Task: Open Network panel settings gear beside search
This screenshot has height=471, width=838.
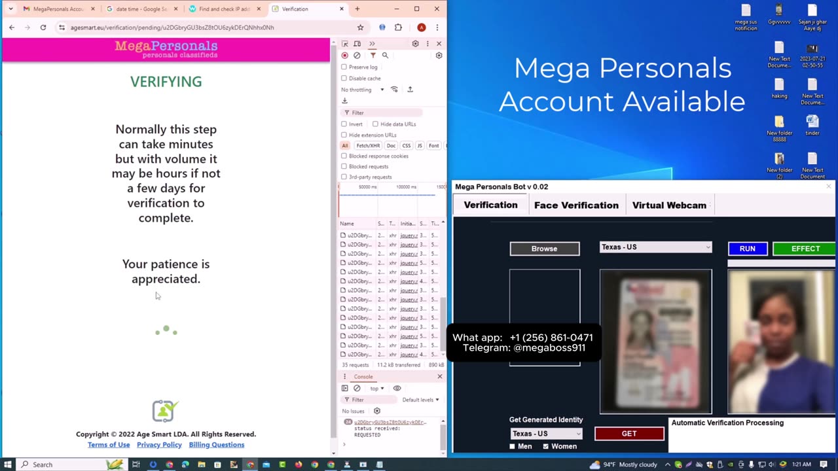Action: (439, 56)
